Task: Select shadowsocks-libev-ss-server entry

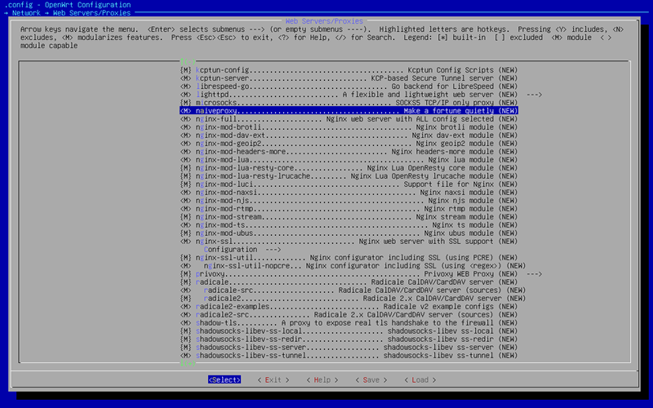Action: (349, 347)
